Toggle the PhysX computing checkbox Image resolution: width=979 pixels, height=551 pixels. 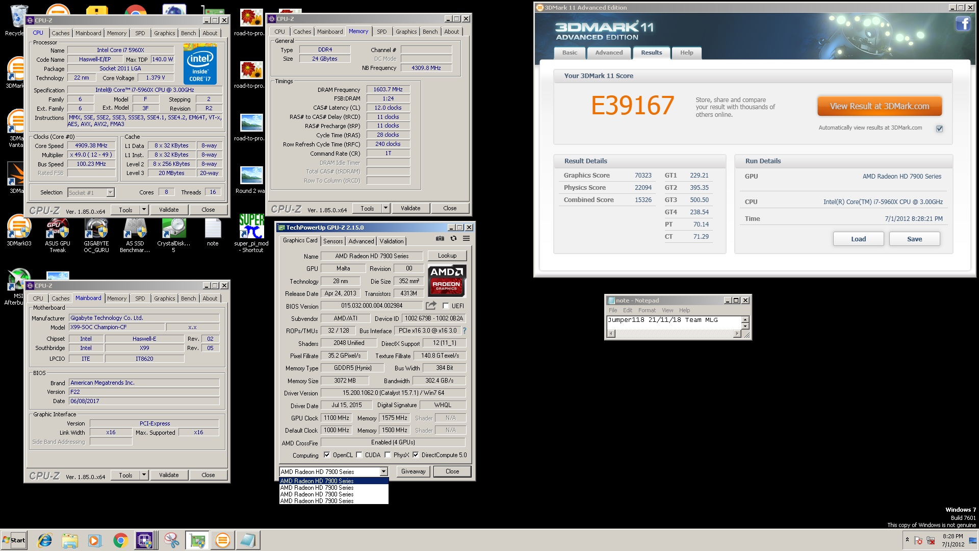[388, 455]
